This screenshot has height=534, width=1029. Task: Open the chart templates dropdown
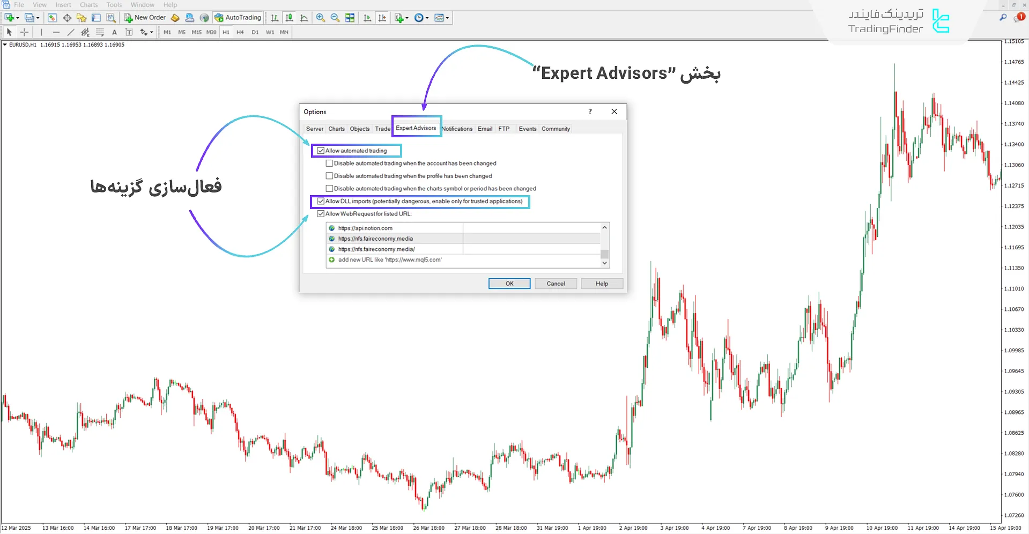[x=447, y=18]
